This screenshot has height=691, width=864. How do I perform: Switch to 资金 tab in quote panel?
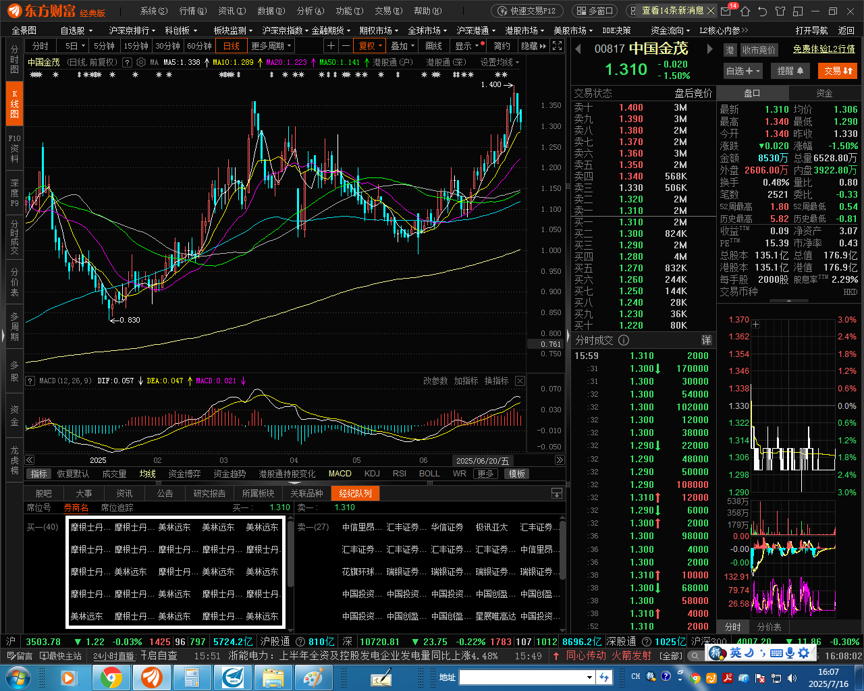pyautogui.click(x=824, y=93)
